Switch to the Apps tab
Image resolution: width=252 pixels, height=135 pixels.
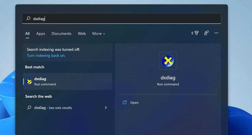point(41,34)
